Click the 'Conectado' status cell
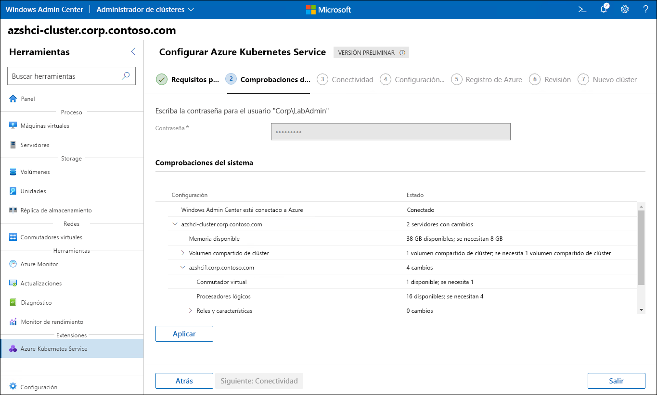 421,210
